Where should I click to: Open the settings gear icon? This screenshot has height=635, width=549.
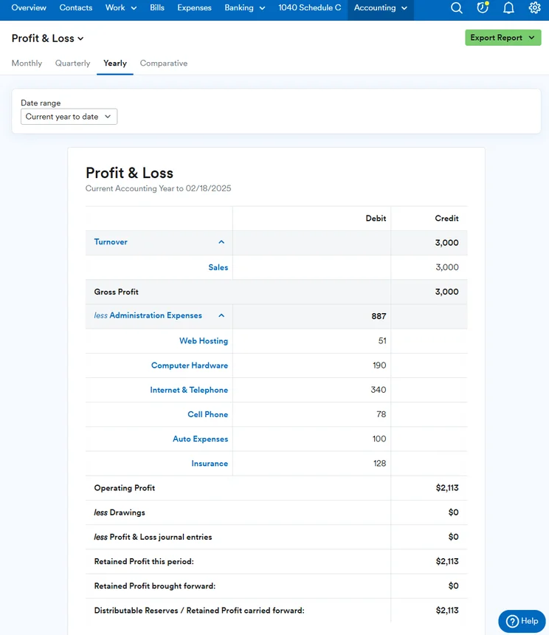pyautogui.click(x=534, y=7)
